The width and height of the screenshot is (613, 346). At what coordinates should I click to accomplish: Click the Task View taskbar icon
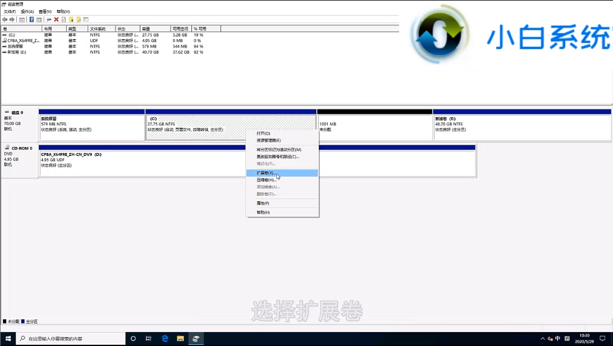pyautogui.click(x=149, y=339)
